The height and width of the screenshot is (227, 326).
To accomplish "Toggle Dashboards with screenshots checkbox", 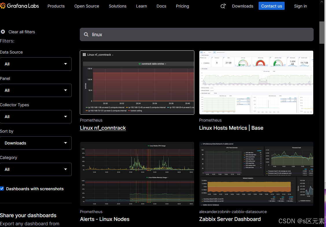I will 2,188.
